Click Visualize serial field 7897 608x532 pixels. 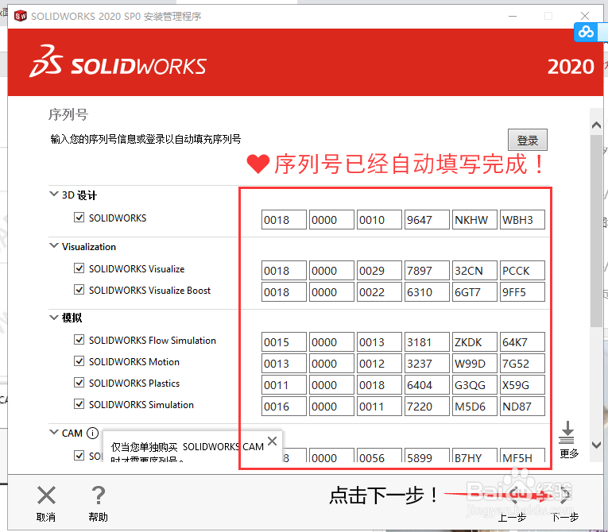pos(427,271)
